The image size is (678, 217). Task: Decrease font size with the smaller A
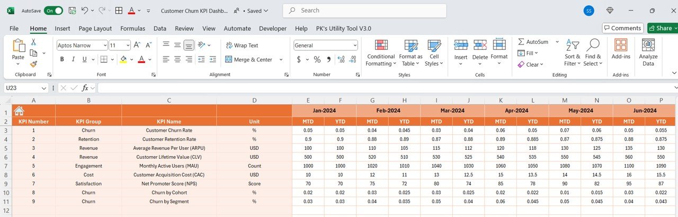[x=149, y=46]
